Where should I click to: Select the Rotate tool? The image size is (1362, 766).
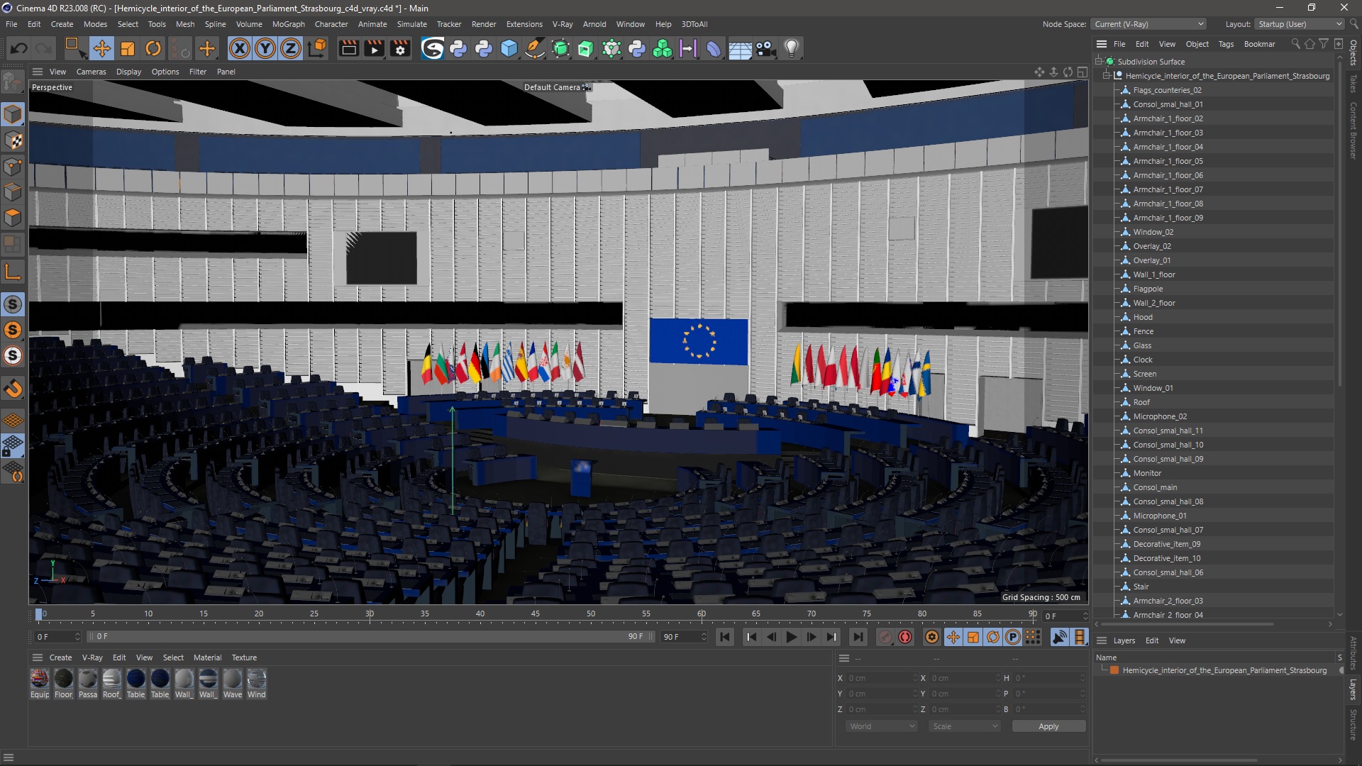[x=153, y=48]
